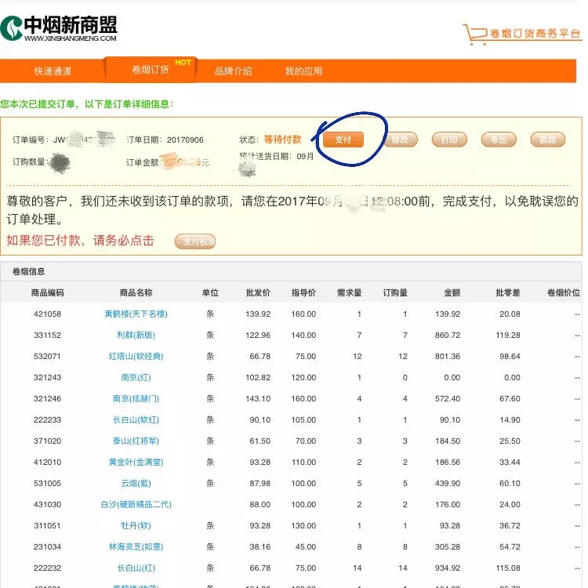Image resolution: width=588 pixels, height=588 pixels.
Task: Click the order date 20170906
Action: click(185, 140)
